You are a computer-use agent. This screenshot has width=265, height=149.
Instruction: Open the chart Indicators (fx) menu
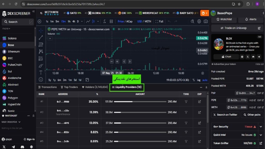pos(105,21)
